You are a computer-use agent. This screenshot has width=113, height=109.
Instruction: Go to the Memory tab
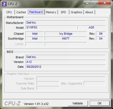click(51, 12)
